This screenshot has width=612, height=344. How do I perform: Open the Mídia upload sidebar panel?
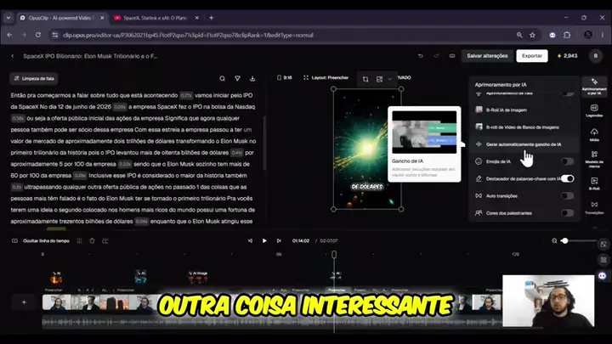tap(594, 134)
